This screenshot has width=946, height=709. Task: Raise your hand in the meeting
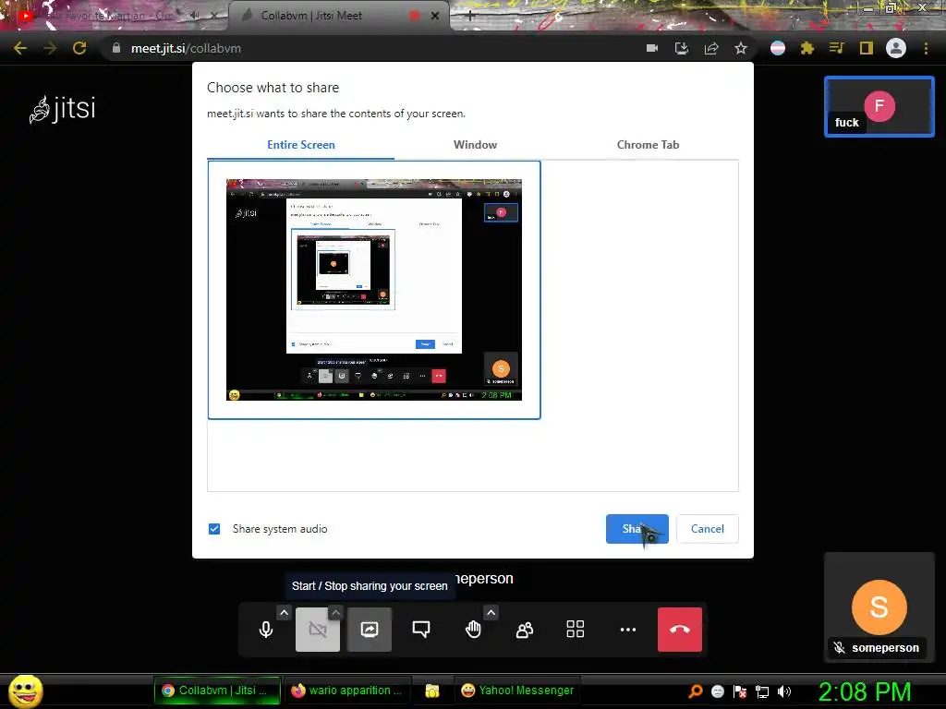click(473, 630)
